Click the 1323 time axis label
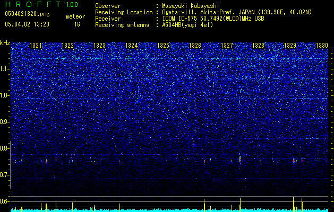The width and height of the screenshot is (334, 212). (99, 45)
